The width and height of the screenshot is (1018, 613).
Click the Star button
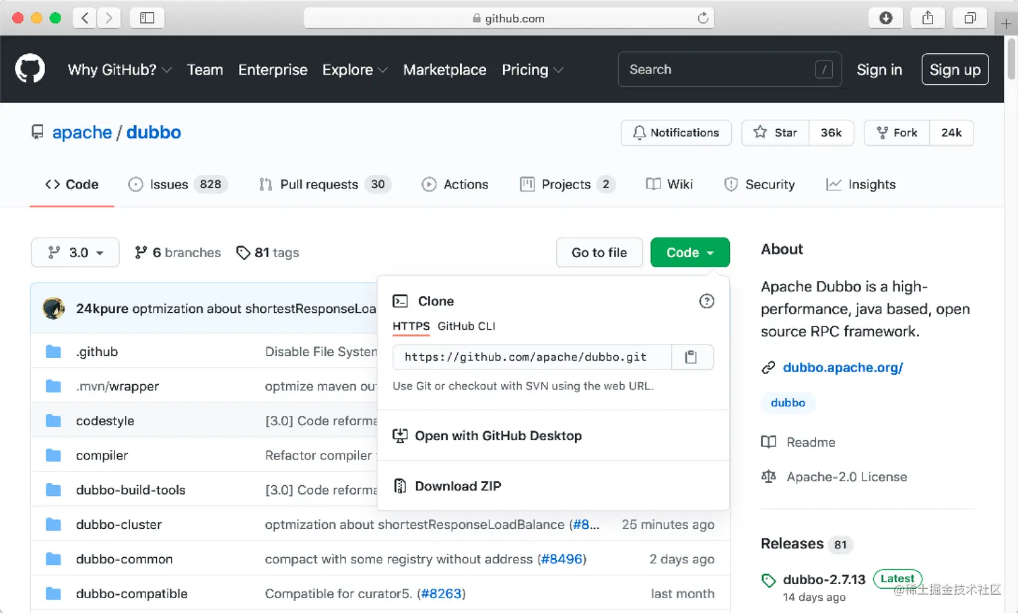[776, 133]
